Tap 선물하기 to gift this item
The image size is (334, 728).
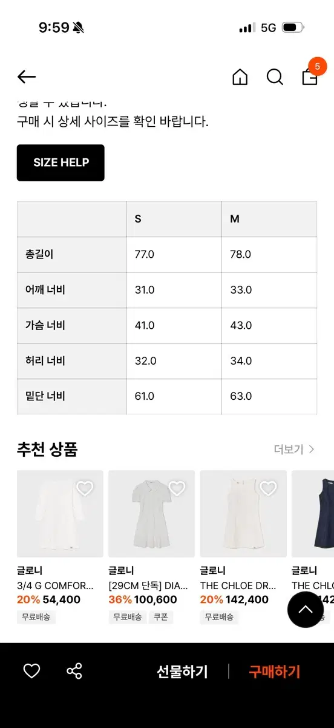(182, 672)
